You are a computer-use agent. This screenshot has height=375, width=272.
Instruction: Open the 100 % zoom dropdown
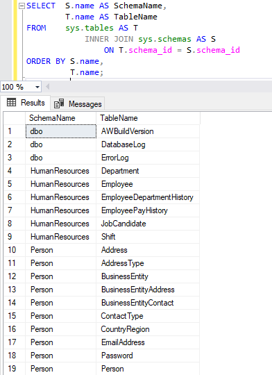click(37, 87)
